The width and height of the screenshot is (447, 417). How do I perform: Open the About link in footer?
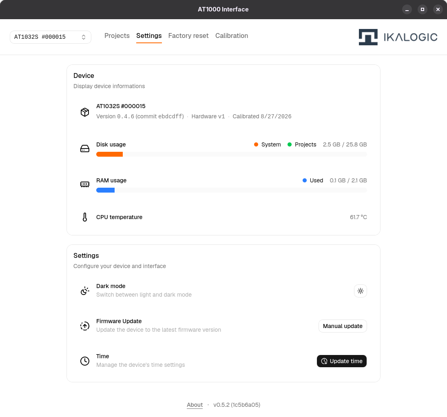point(195,405)
